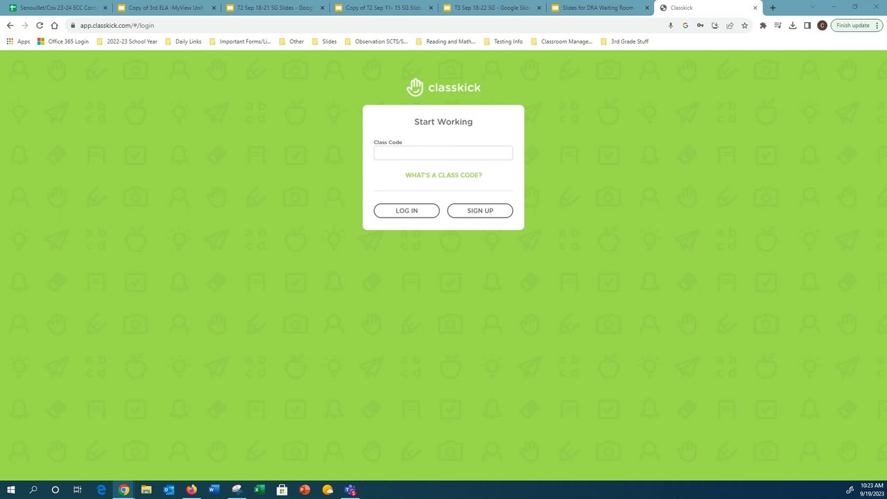This screenshot has width=887, height=499.
Task: Open Windows taskbar search
Action: click(x=33, y=490)
